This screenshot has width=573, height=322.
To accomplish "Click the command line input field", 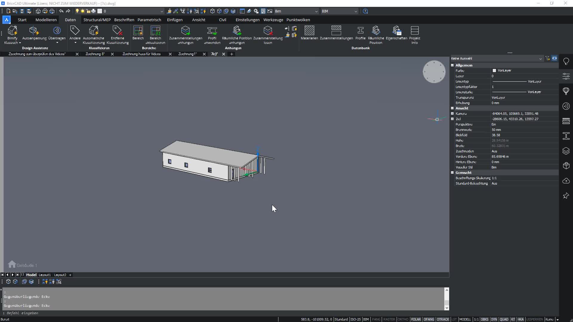I will (224, 313).
